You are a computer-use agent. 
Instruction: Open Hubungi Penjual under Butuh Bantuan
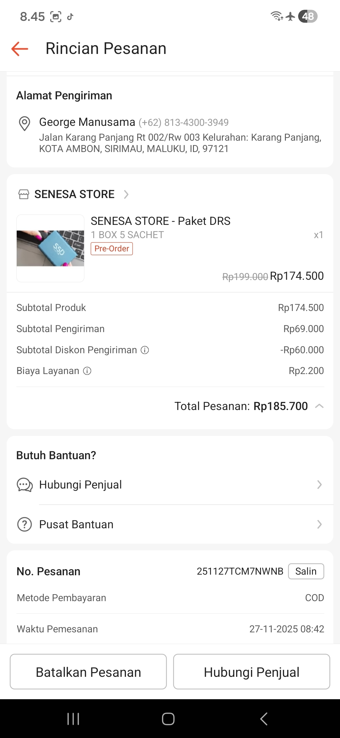(81, 485)
